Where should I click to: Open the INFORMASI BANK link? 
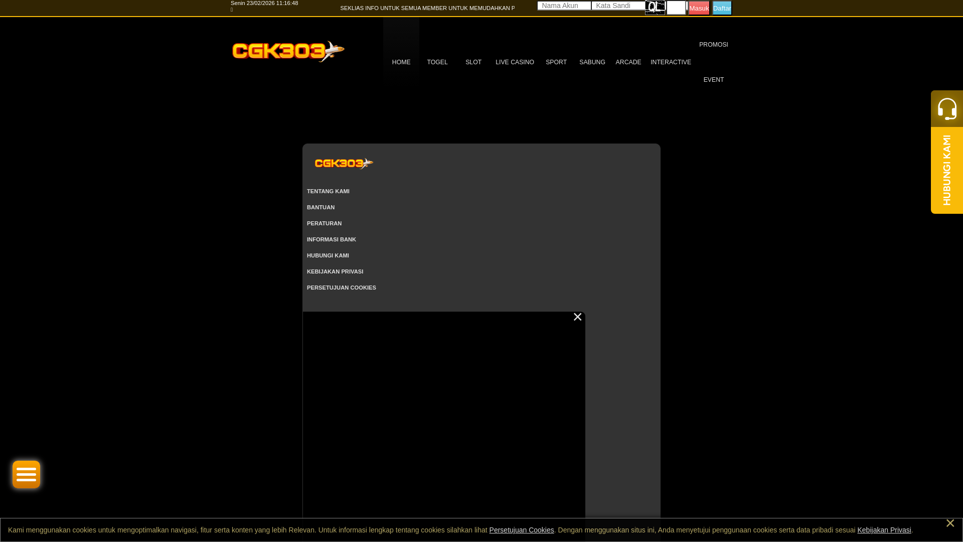pos(332,239)
